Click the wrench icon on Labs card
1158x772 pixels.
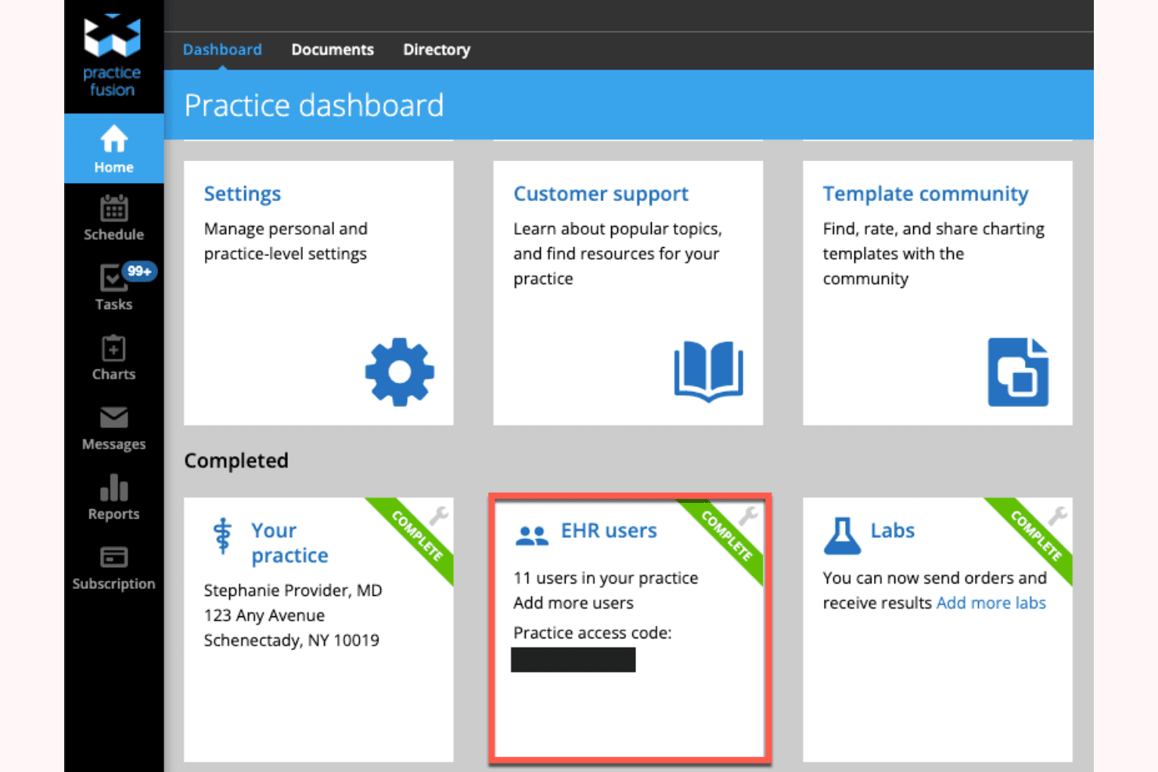pyautogui.click(x=1058, y=515)
